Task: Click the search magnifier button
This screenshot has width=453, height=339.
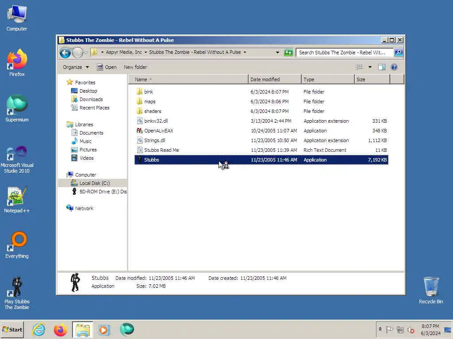Action: [x=399, y=53]
